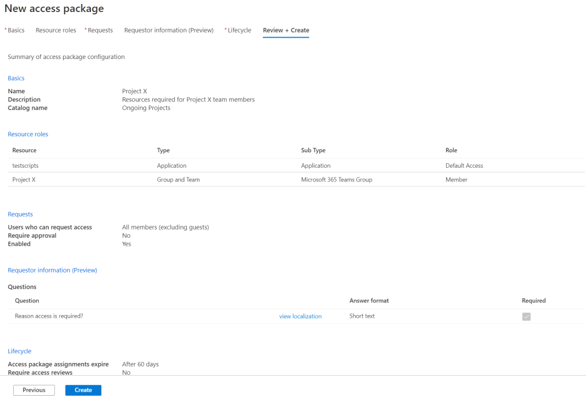Select the Requestor information (Preview) tab

(168, 30)
